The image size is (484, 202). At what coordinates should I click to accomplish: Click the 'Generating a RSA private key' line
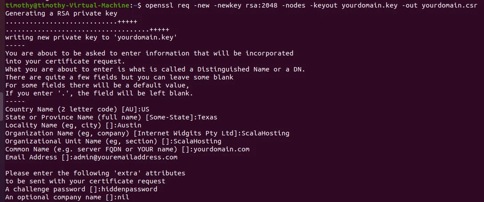click(x=61, y=14)
